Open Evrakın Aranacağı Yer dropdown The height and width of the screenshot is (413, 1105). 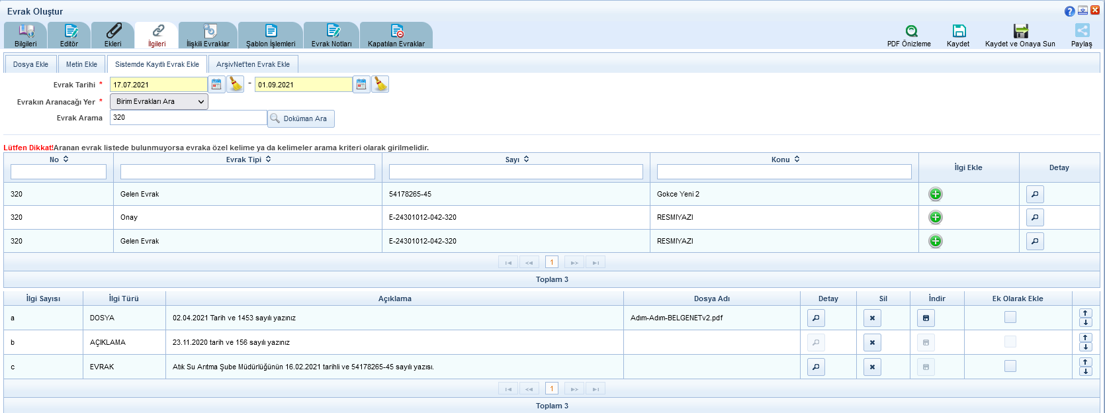pos(159,102)
